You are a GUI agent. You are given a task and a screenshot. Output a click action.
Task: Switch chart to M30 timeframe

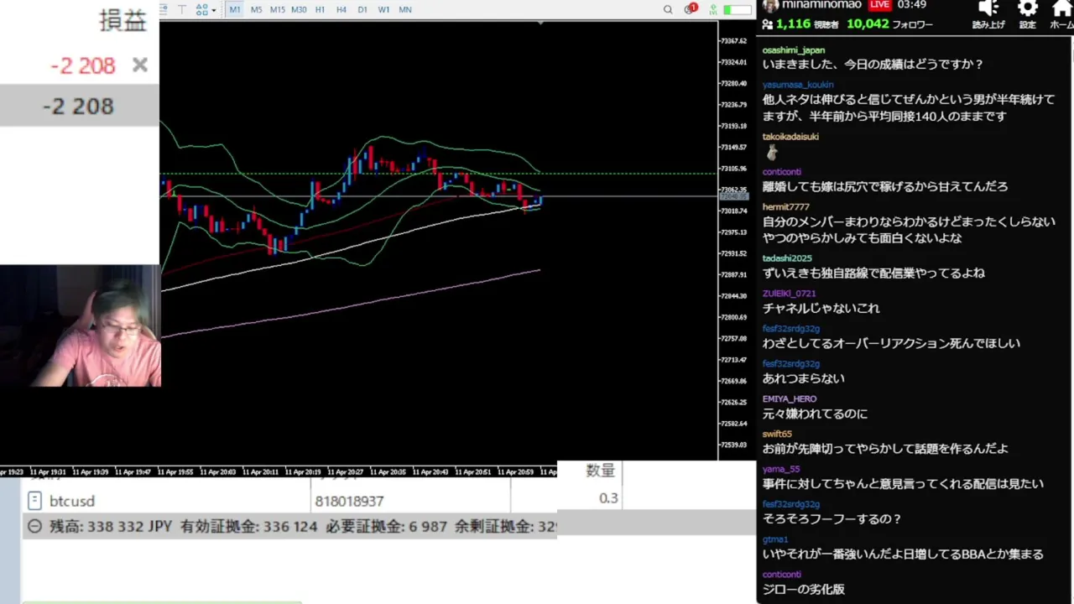299,9
